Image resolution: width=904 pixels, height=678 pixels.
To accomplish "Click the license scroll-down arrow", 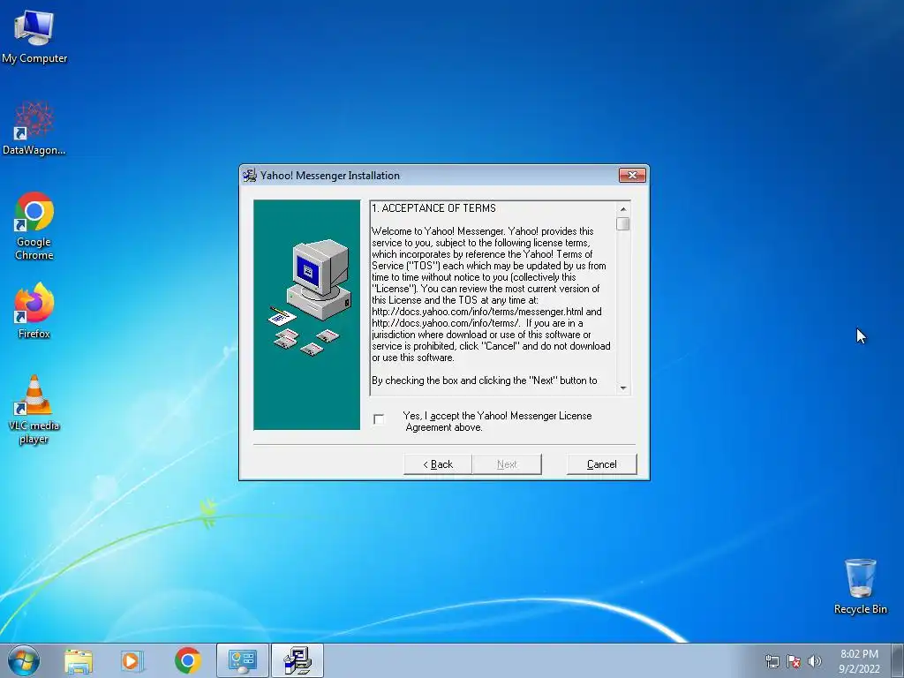I will tap(622, 388).
